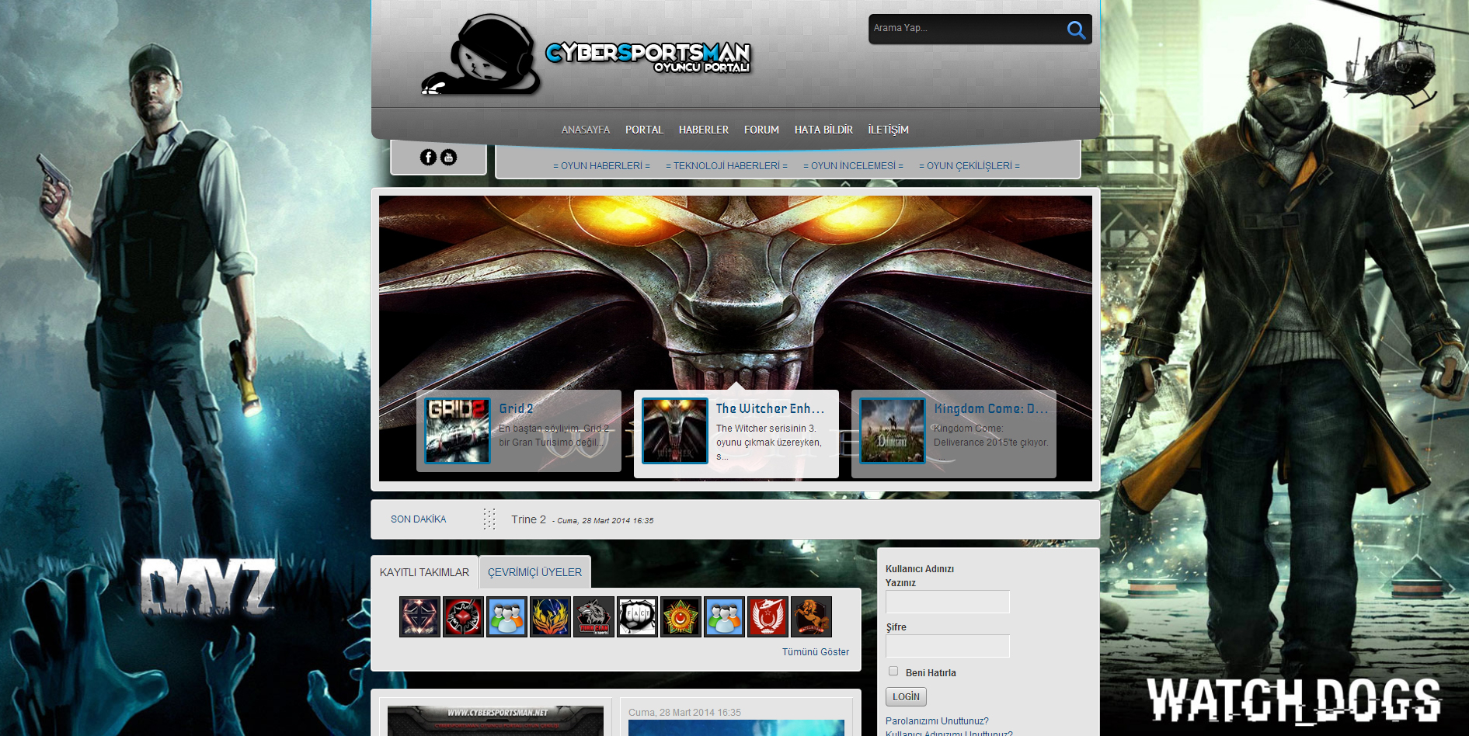Switch to KAYITLI TAKIMLAR tab
1469x736 pixels.
coord(424,572)
